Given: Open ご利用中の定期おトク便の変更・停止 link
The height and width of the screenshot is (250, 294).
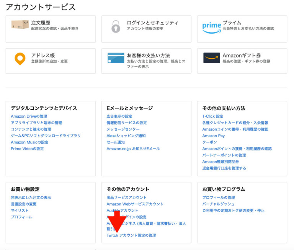Looking at the screenshot, I should point(234,211).
